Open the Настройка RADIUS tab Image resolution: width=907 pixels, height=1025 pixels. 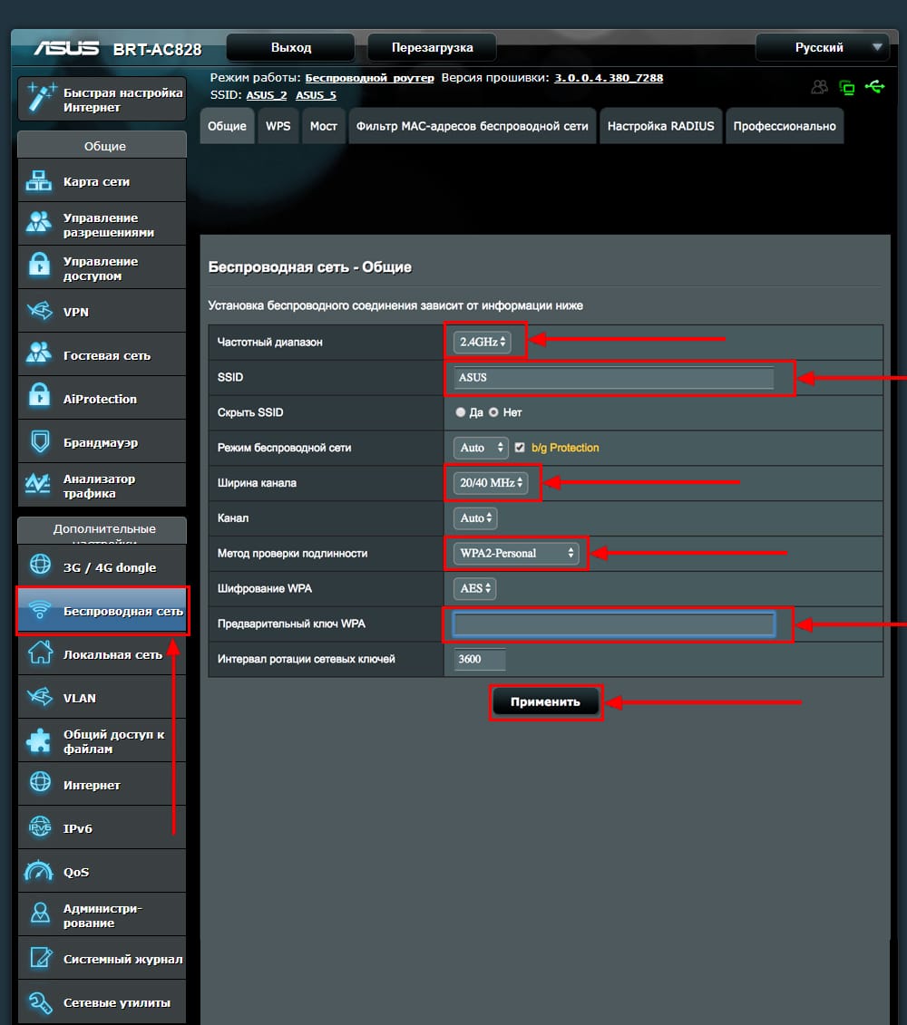click(x=661, y=126)
